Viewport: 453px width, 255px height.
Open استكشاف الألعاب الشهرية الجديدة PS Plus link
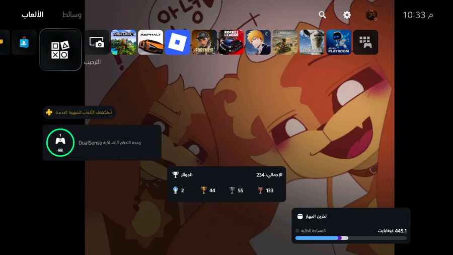79,112
